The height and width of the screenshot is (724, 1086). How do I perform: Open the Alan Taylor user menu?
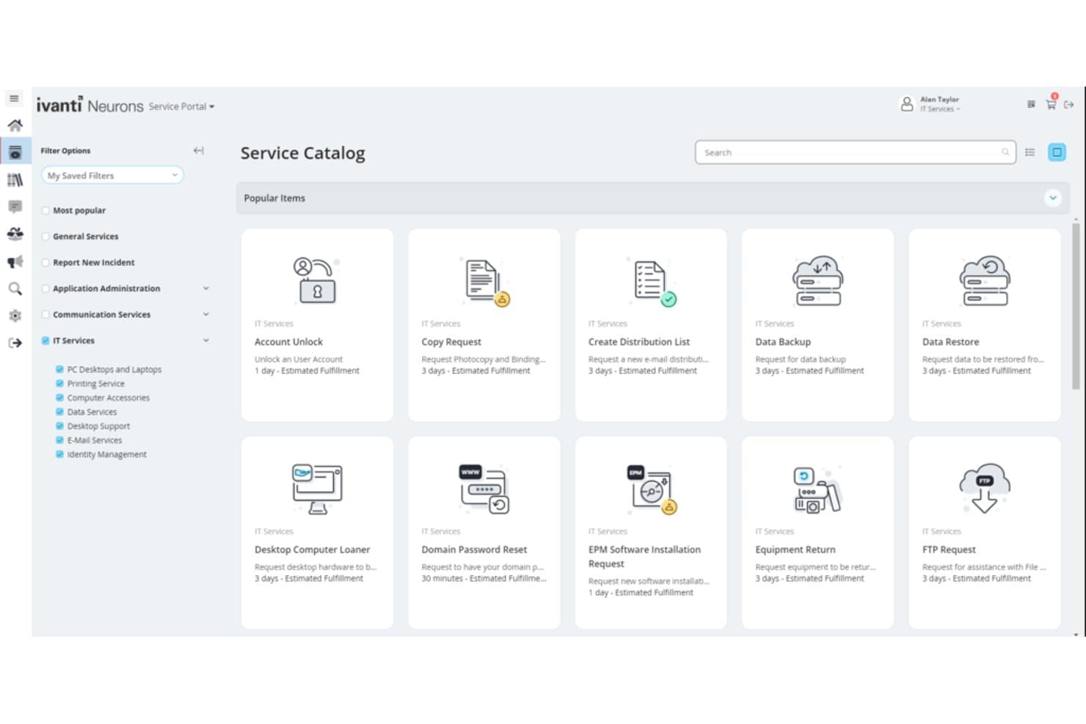(930, 104)
